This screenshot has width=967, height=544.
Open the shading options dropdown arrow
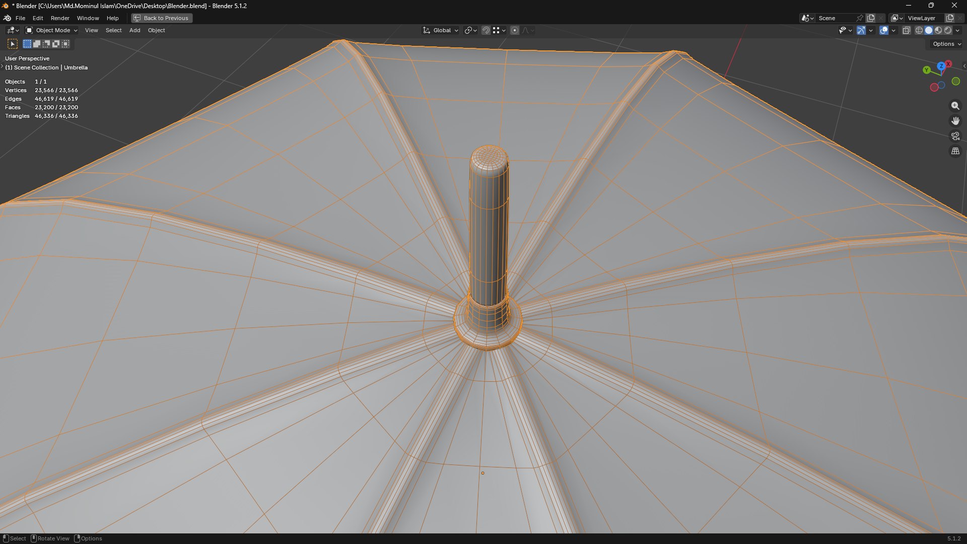[x=957, y=30]
